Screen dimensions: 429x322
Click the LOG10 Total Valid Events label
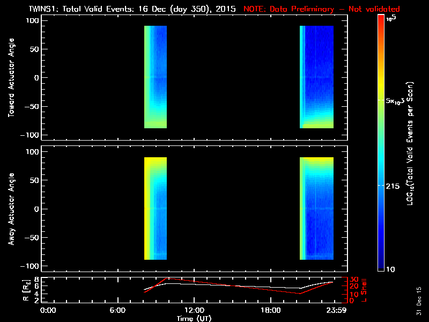click(411, 143)
